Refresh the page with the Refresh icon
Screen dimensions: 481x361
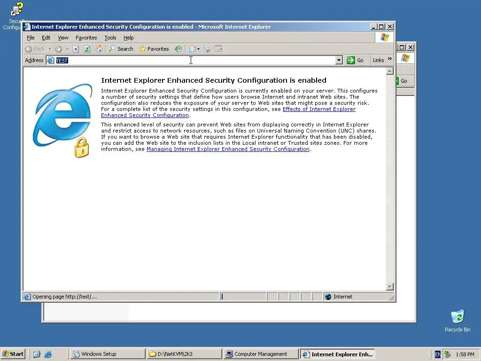click(87, 49)
